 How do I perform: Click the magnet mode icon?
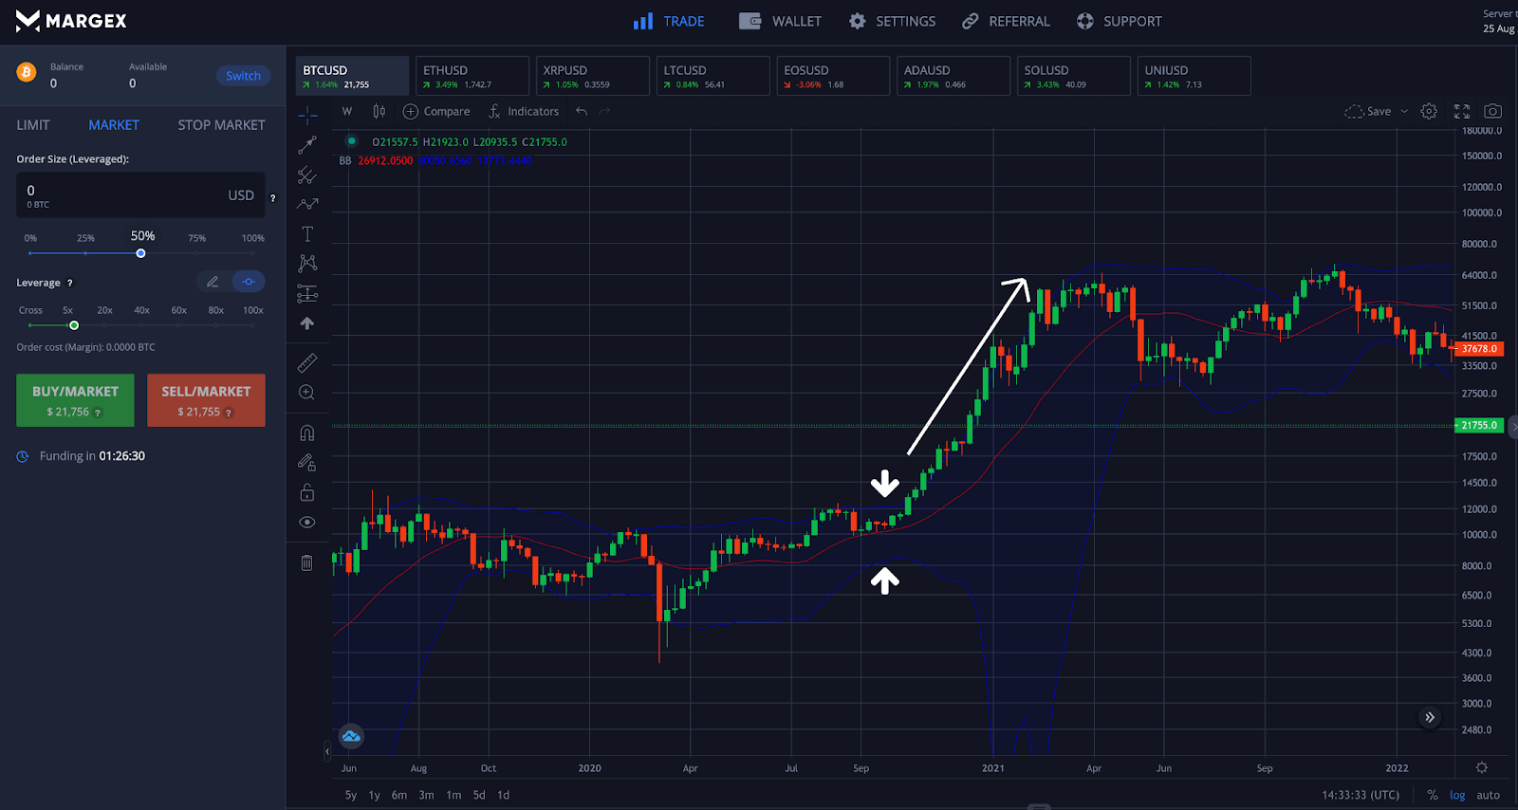click(307, 433)
